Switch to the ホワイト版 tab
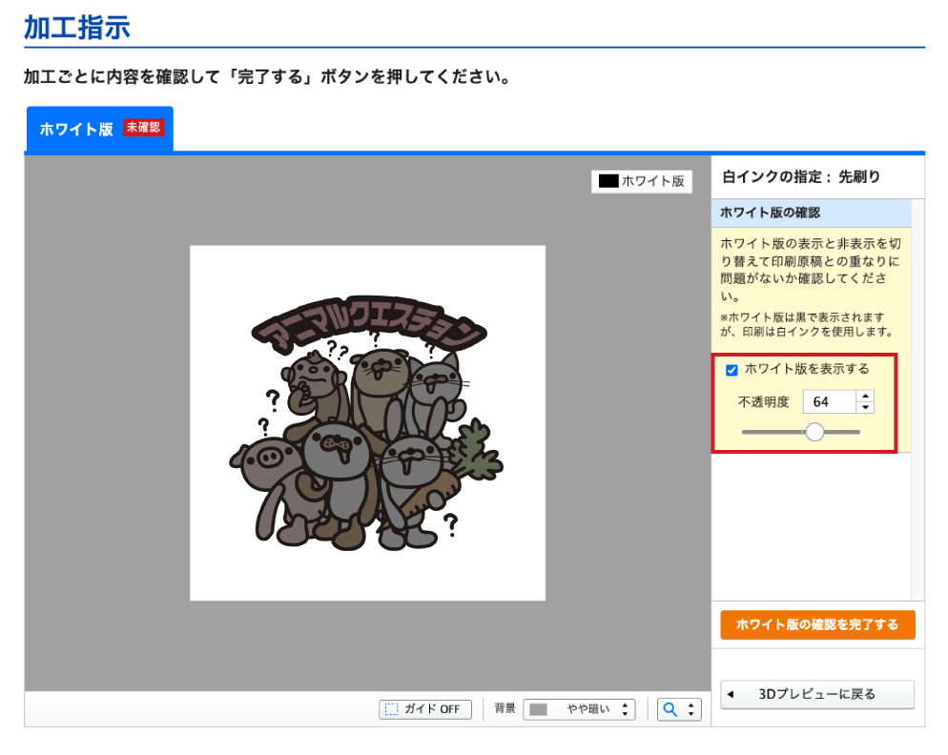 [76, 129]
